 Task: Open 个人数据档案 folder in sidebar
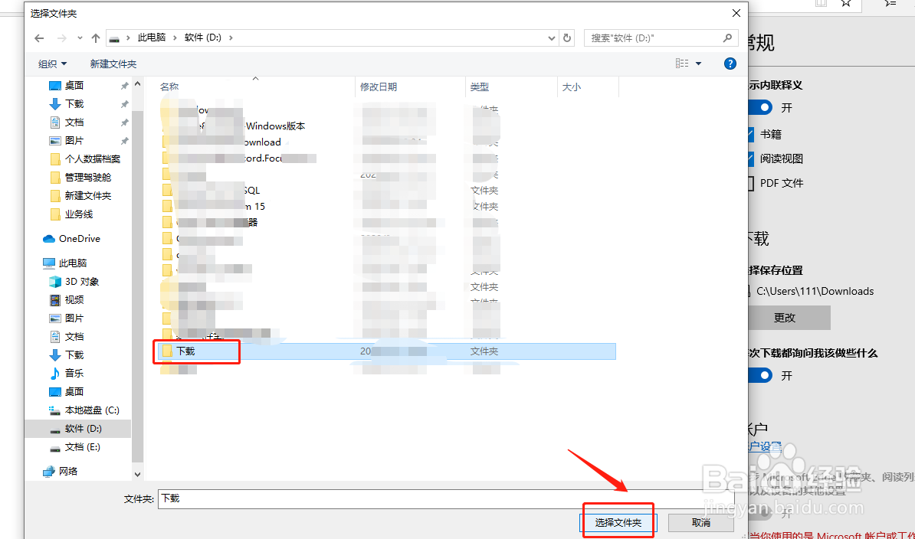pyautogui.click(x=92, y=159)
